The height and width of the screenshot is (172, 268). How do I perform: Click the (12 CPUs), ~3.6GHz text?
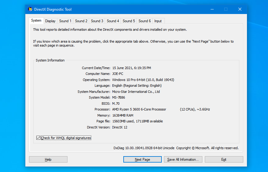[195, 109]
